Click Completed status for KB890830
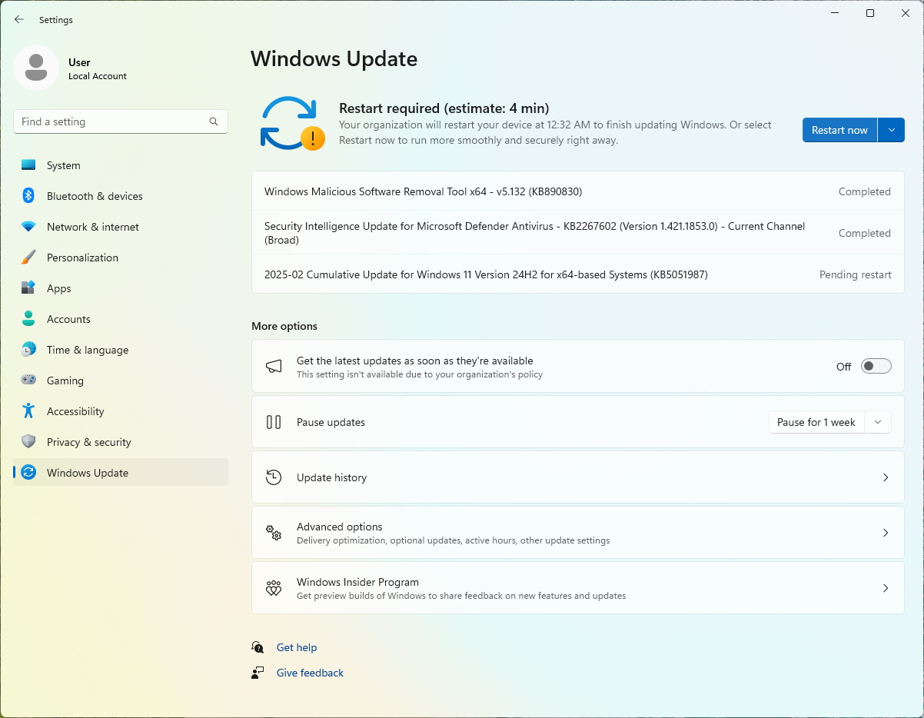This screenshot has width=924, height=718. pyautogui.click(x=865, y=191)
